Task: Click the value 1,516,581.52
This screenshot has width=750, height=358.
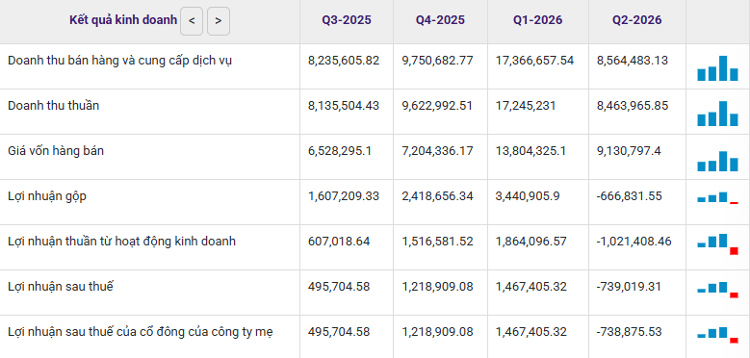Action: tap(438, 242)
